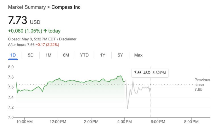Click the Compass Inc title
This screenshot has height=128, width=218.
pos(66,7)
